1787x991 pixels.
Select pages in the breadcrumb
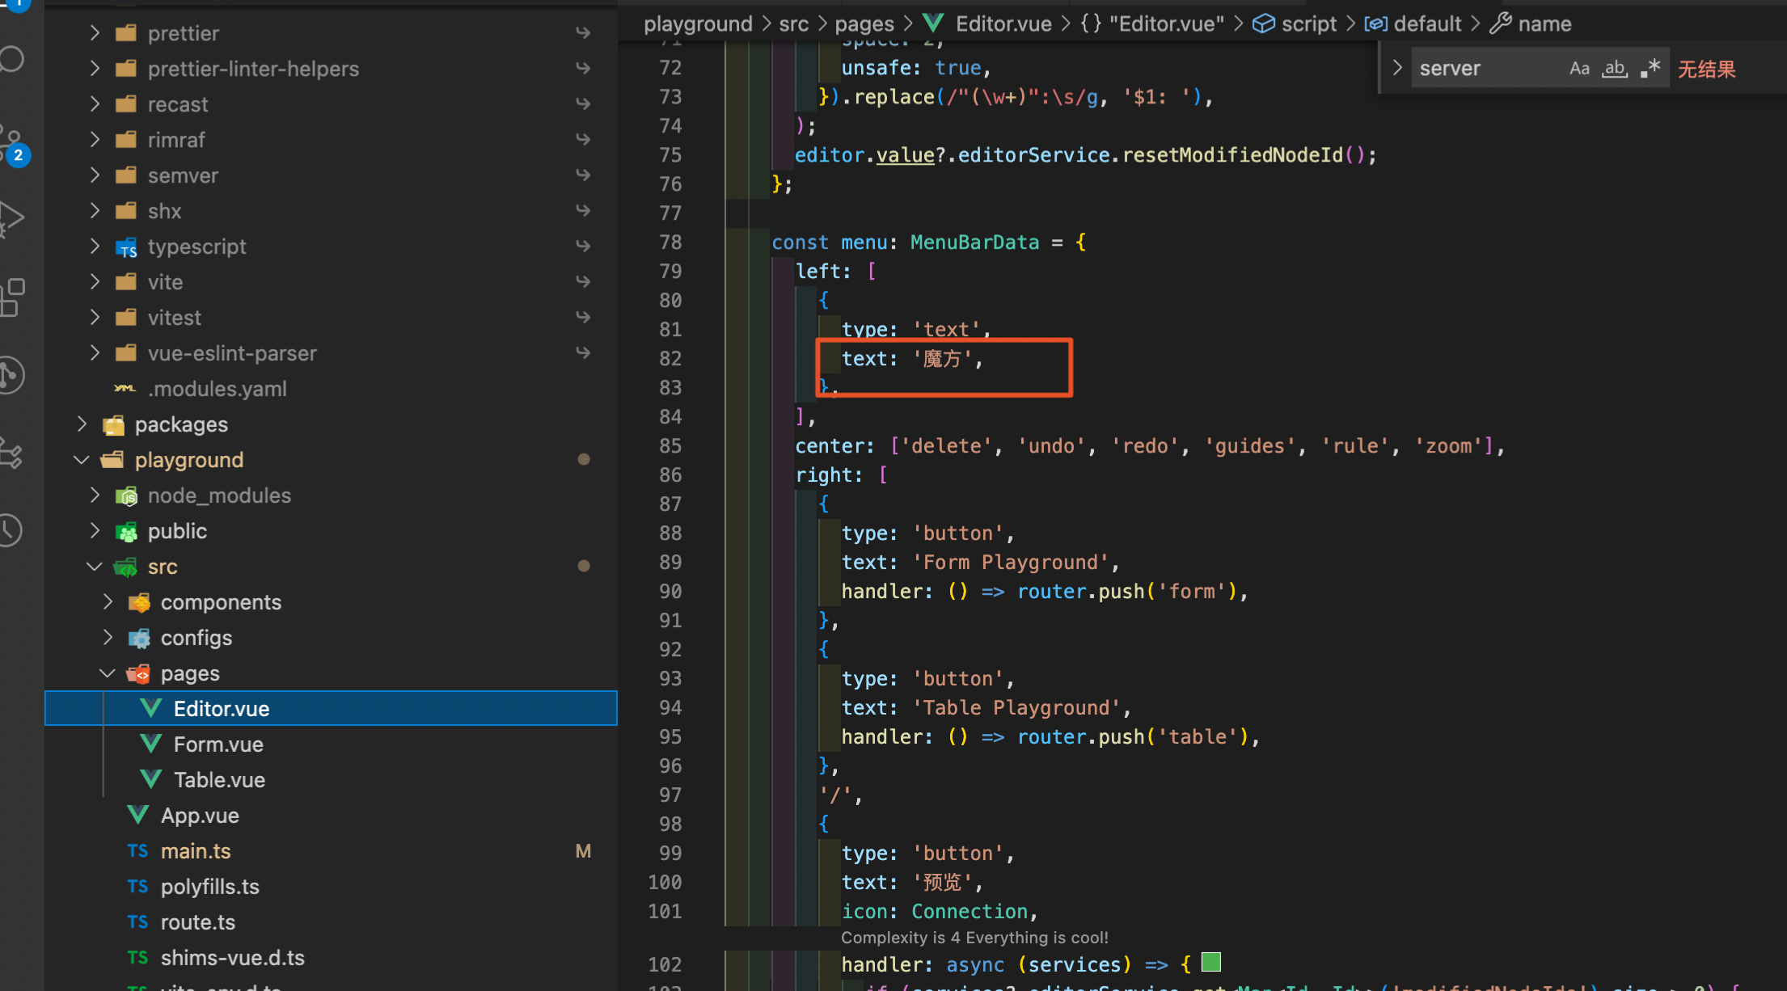point(864,23)
